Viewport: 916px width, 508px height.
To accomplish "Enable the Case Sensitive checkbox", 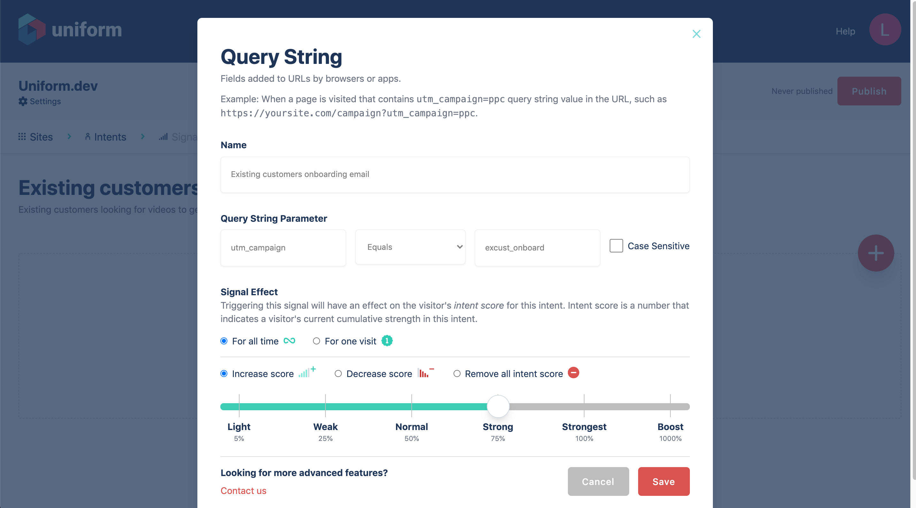I will coord(616,246).
